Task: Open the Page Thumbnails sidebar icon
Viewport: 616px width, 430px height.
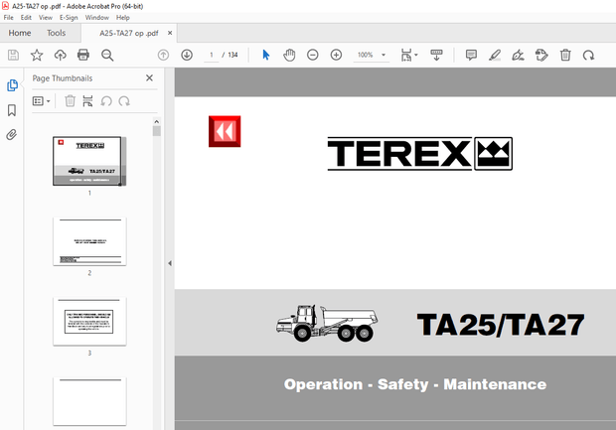Action: click(12, 85)
